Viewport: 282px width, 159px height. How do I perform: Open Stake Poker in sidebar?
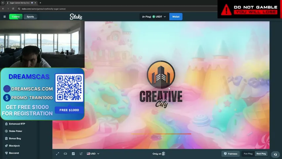click(x=16, y=131)
